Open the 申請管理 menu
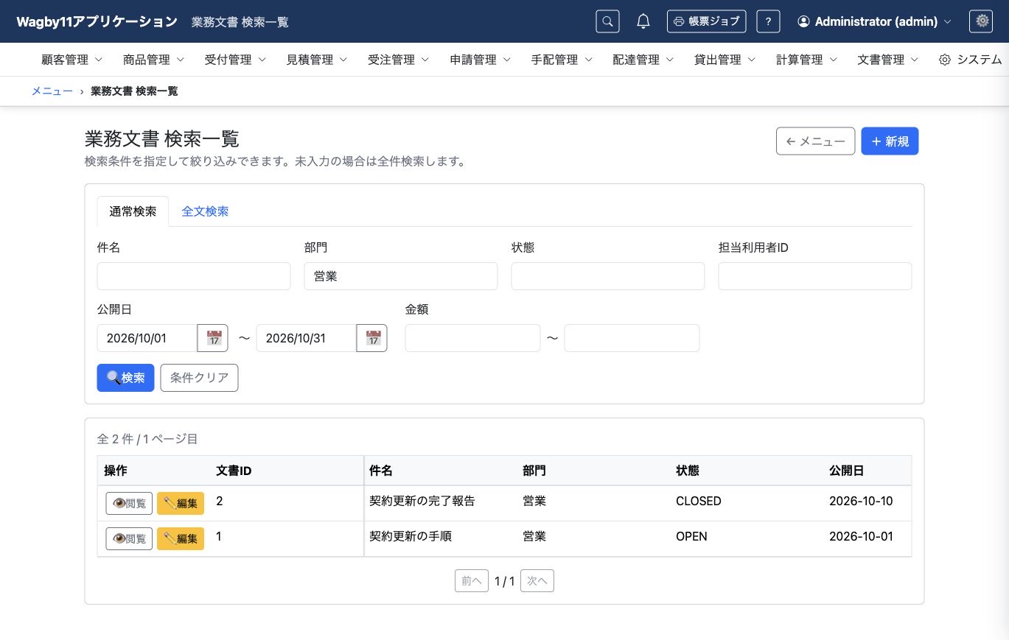This screenshot has width=1009, height=640. (481, 60)
